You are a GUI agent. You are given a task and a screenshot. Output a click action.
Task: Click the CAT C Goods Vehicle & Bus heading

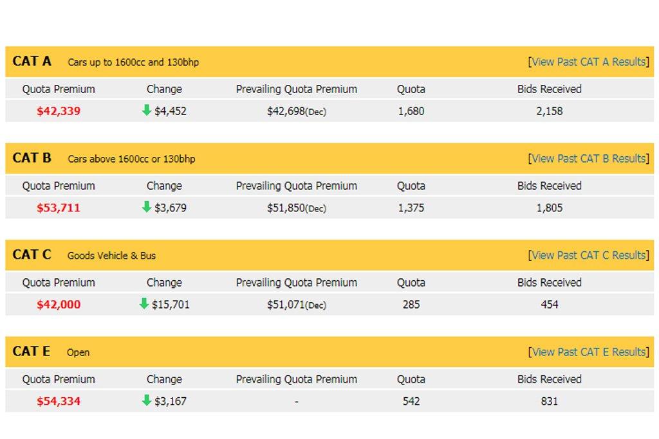[111, 256]
